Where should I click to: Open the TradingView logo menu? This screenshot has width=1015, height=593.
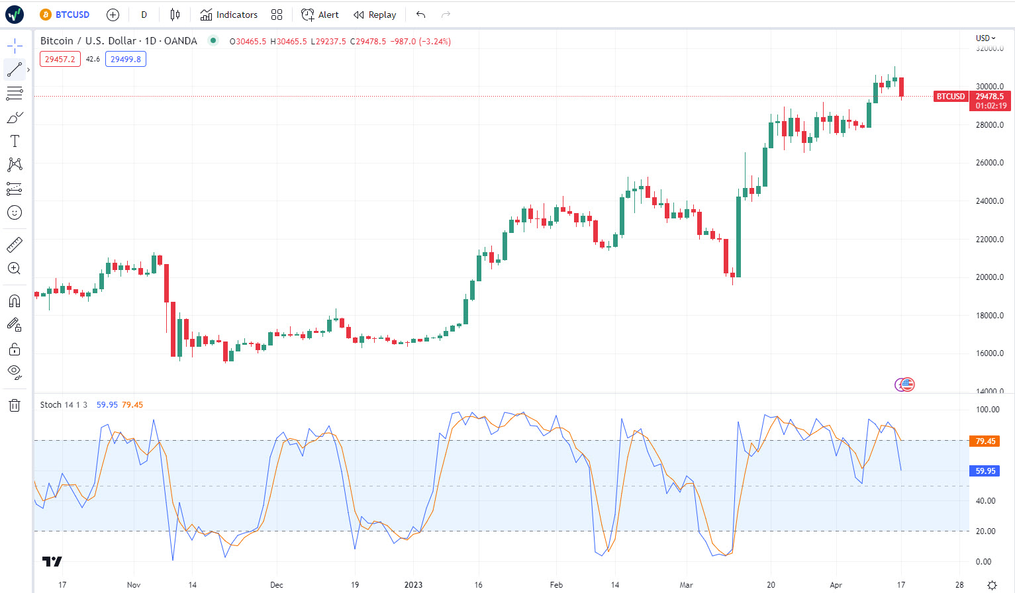pyautogui.click(x=15, y=15)
